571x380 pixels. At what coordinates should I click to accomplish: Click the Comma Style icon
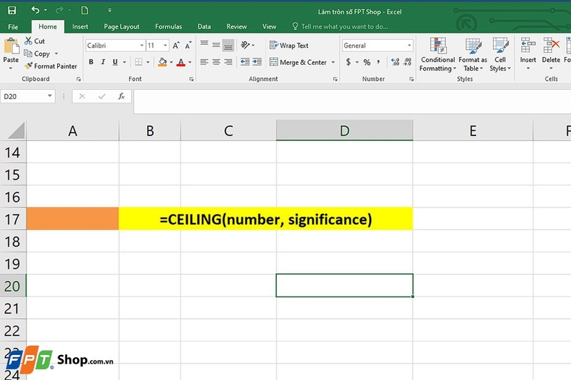tap(379, 62)
